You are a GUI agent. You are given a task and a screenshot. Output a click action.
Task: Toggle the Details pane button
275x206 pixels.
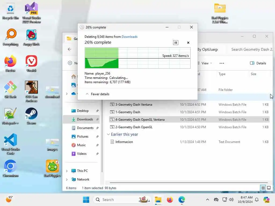pyautogui.click(x=258, y=63)
